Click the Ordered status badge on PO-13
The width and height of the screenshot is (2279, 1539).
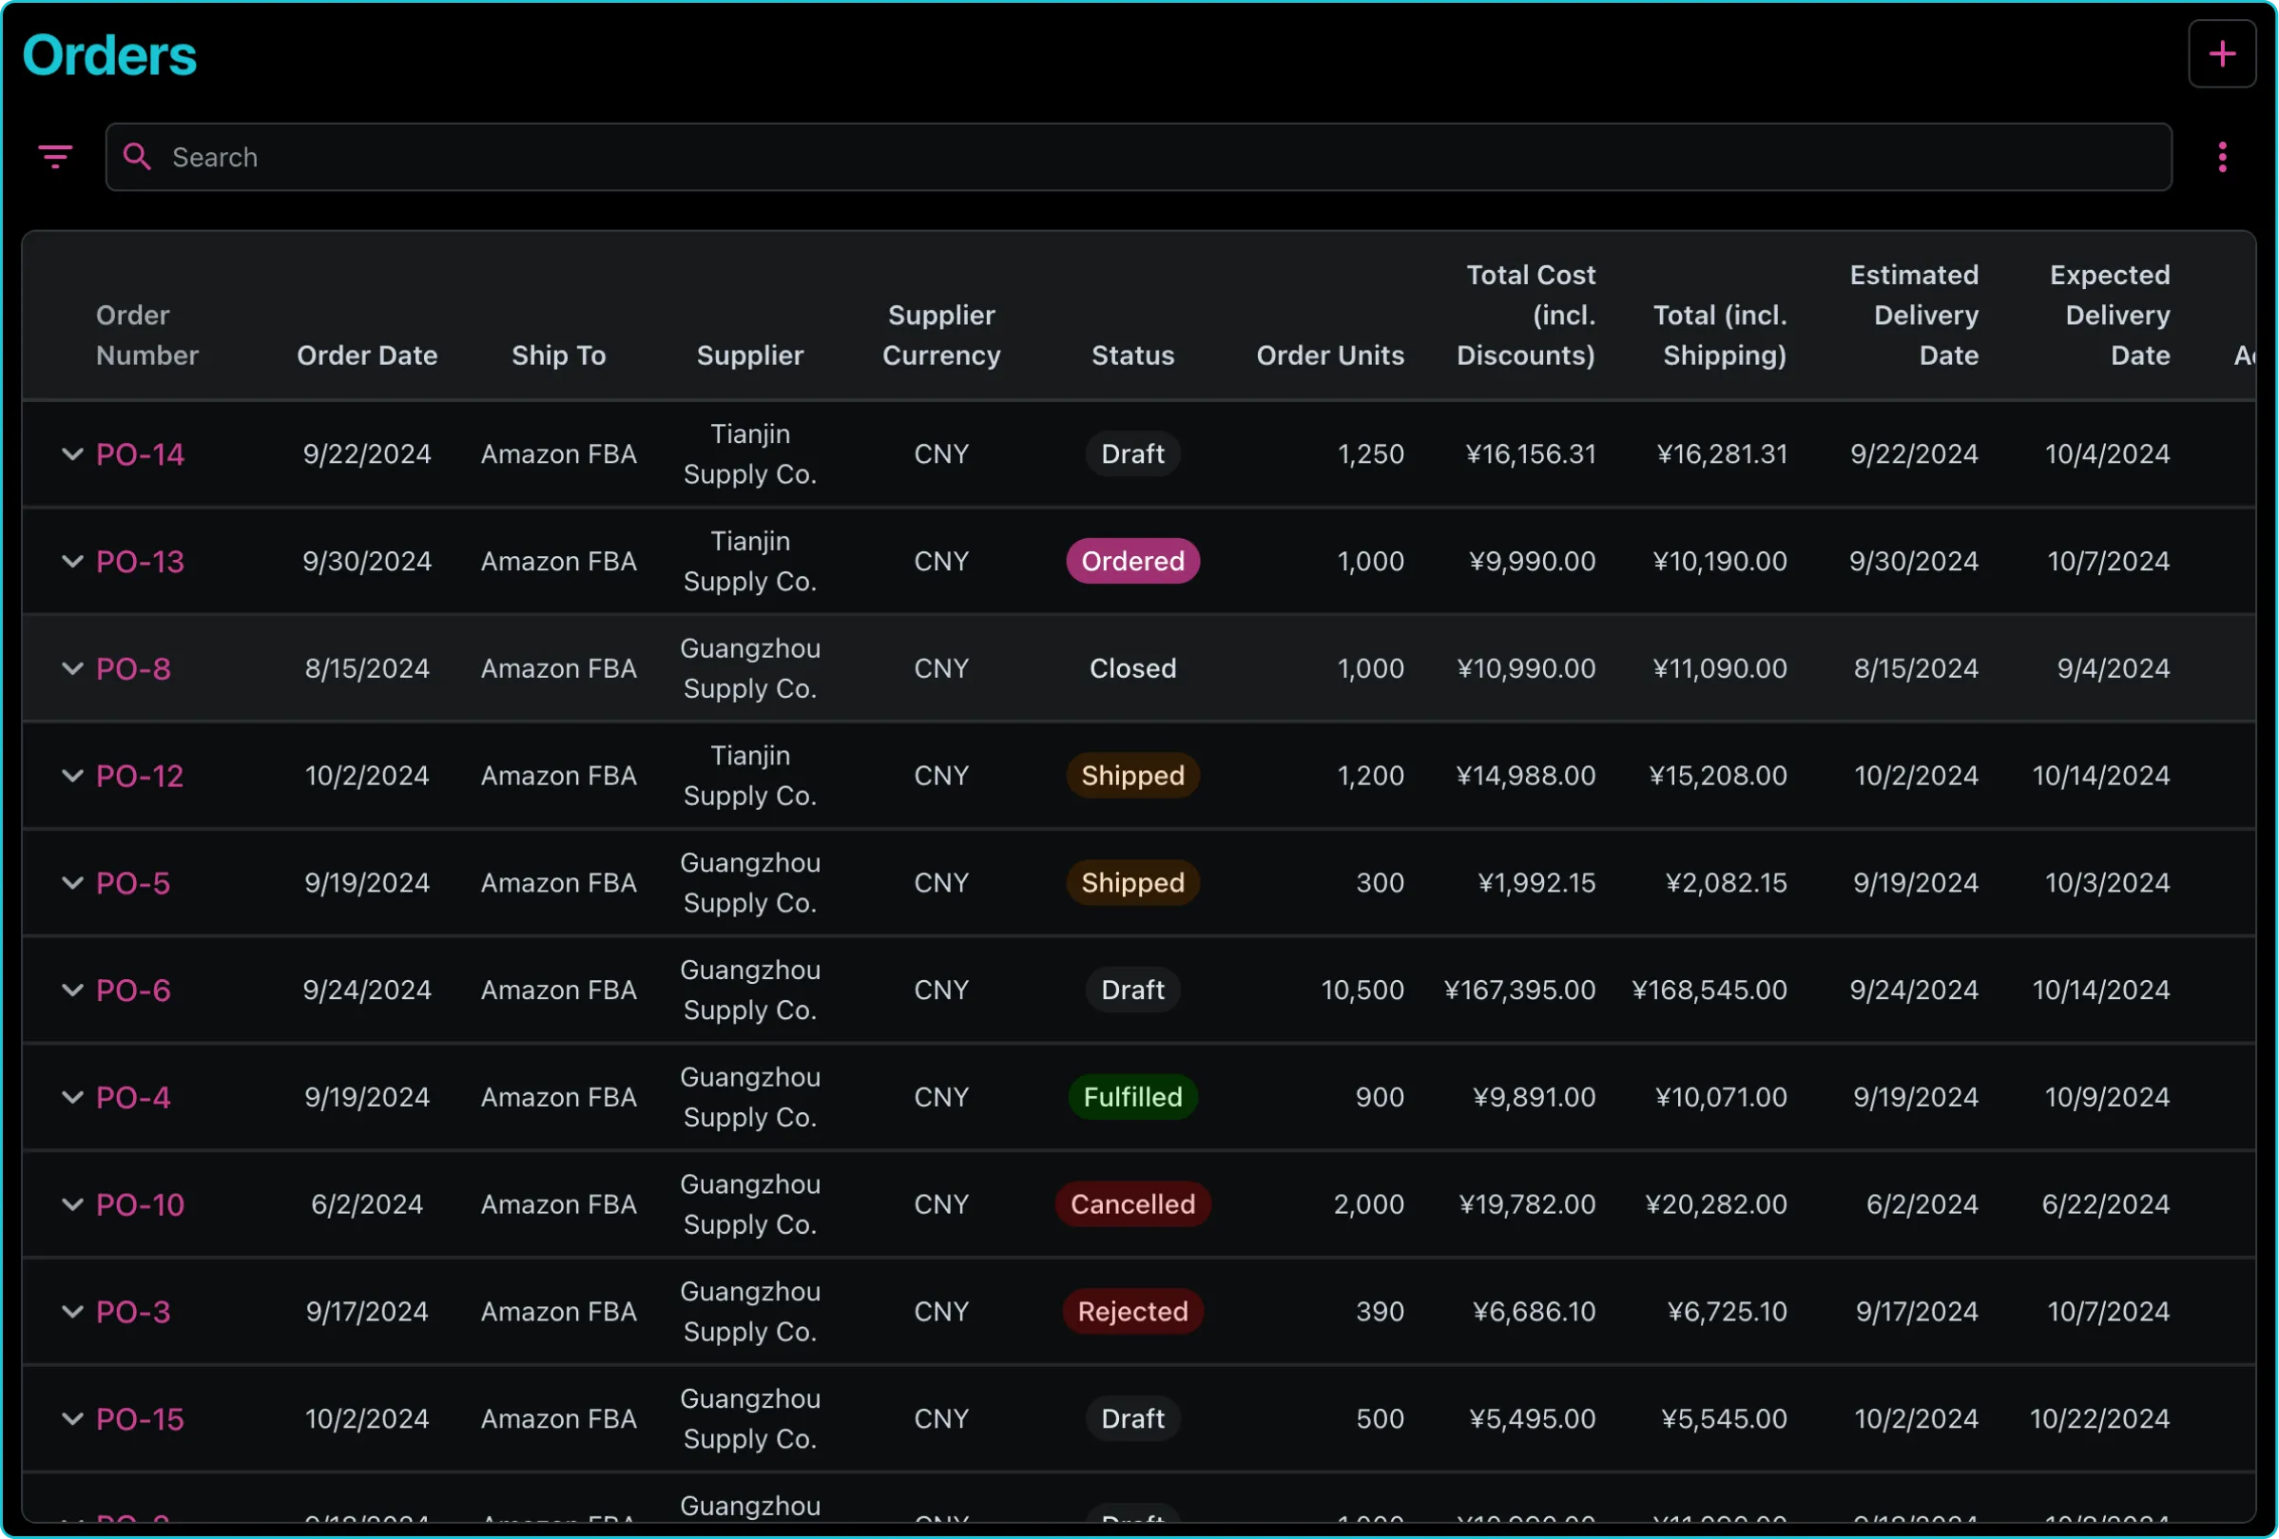[x=1133, y=560]
